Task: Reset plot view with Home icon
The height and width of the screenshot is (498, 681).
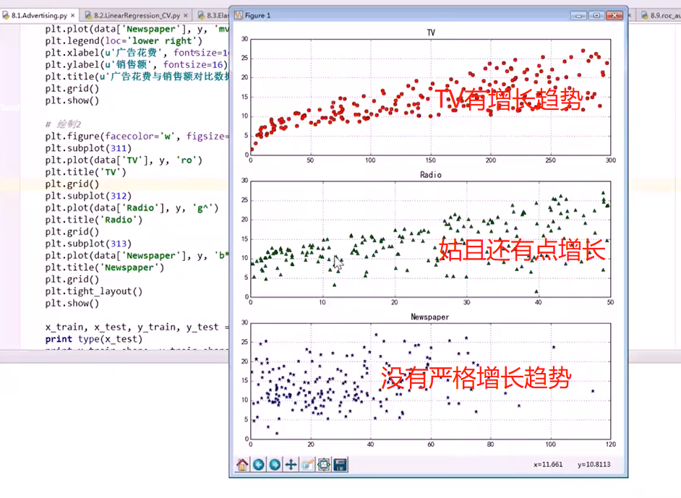Action: point(242,465)
